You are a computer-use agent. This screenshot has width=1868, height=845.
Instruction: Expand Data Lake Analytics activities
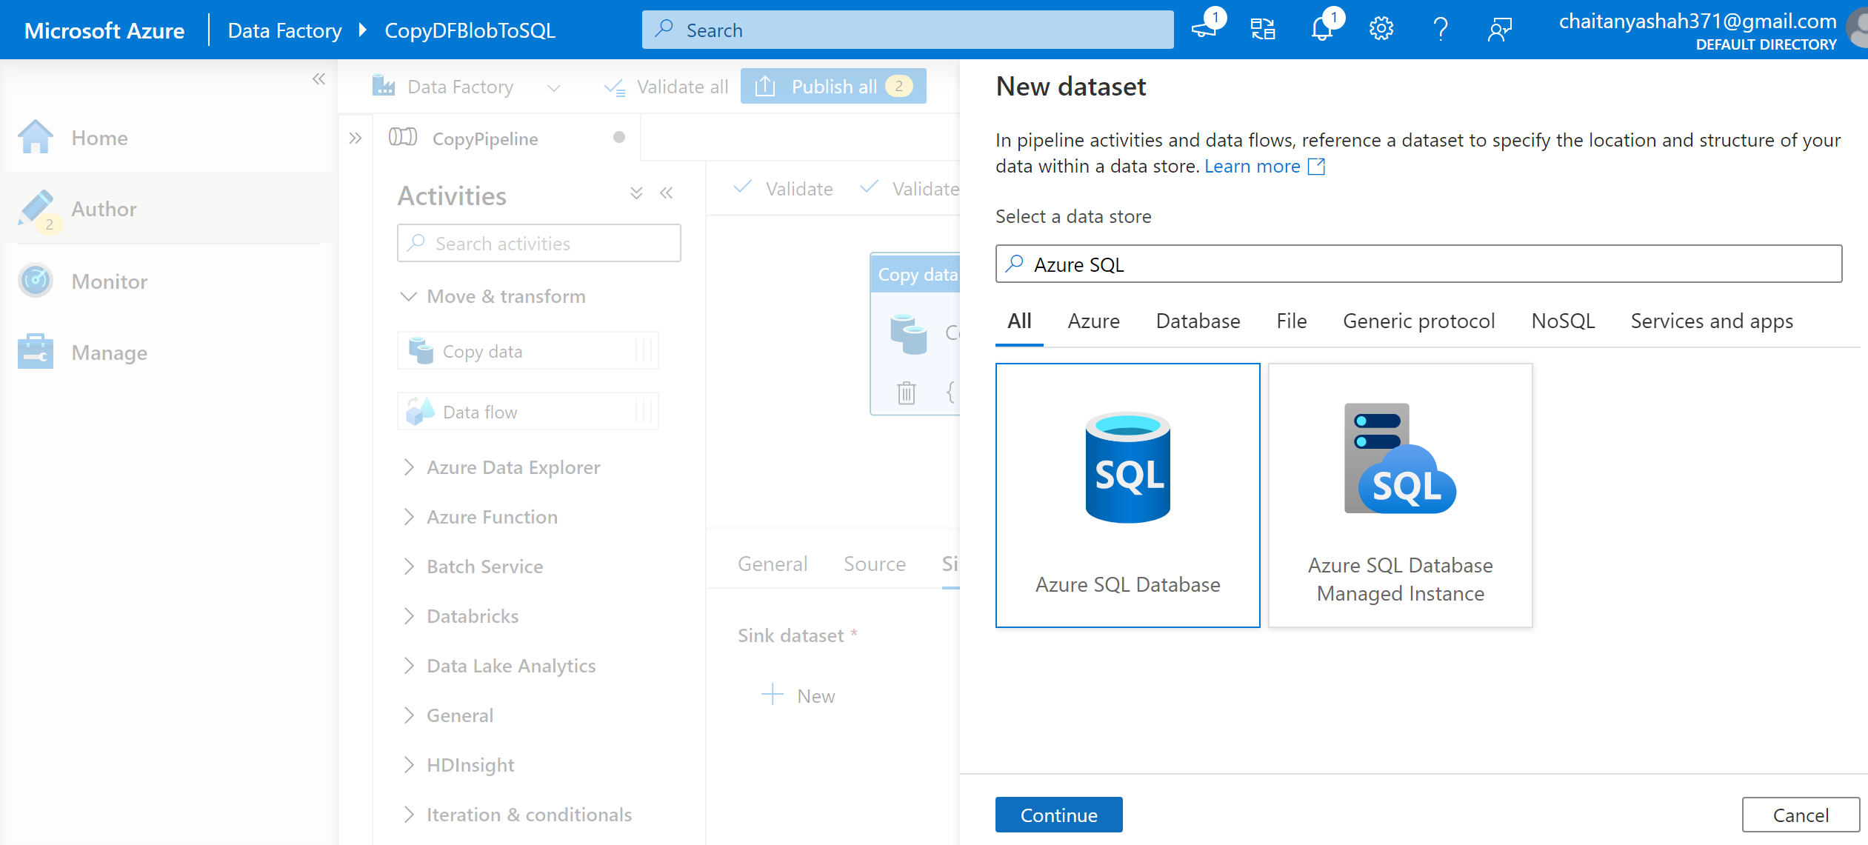click(409, 665)
